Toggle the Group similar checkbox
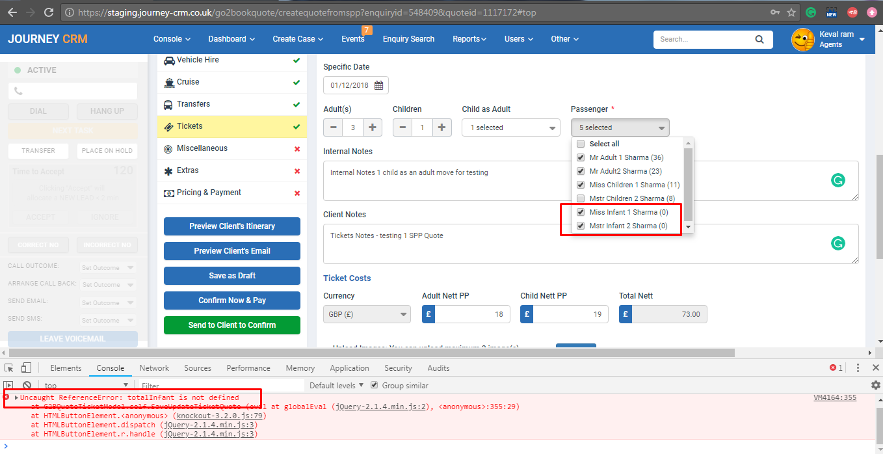 pyautogui.click(x=374, y=385)
